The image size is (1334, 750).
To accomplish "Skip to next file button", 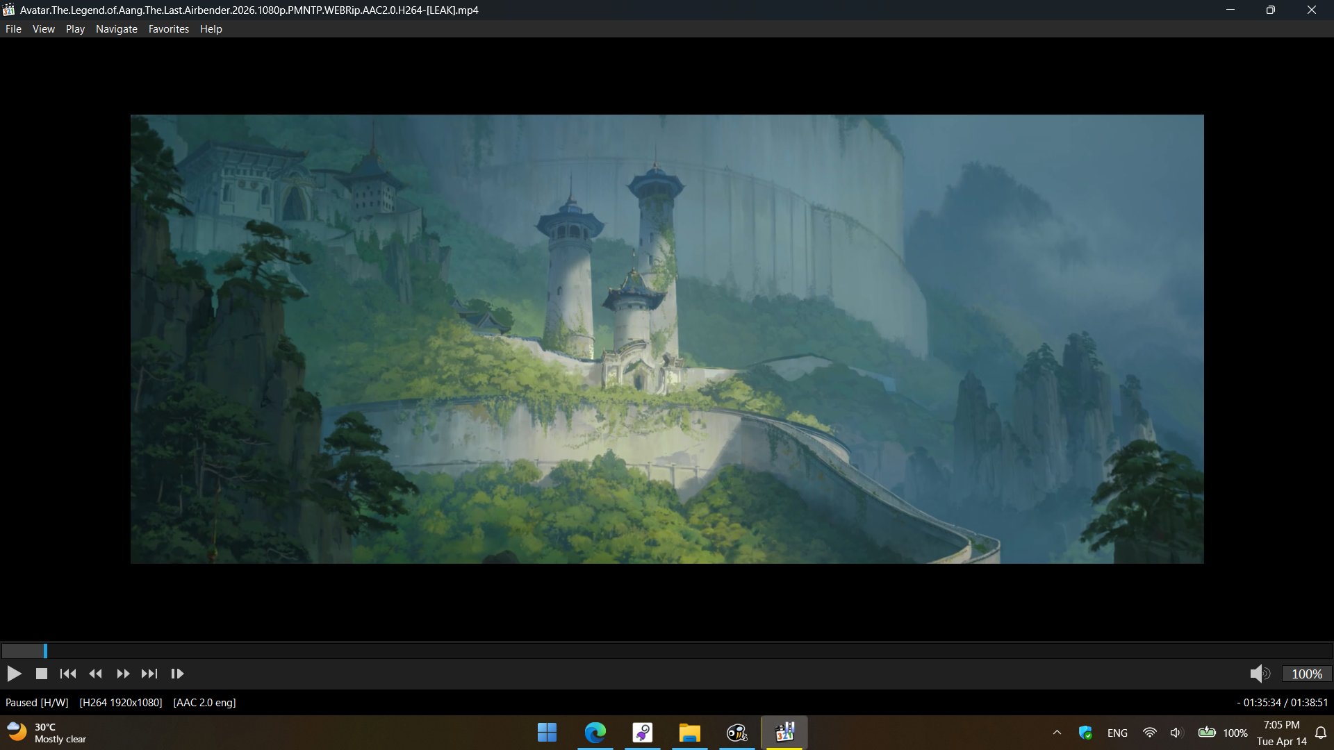I will (149, 674).
